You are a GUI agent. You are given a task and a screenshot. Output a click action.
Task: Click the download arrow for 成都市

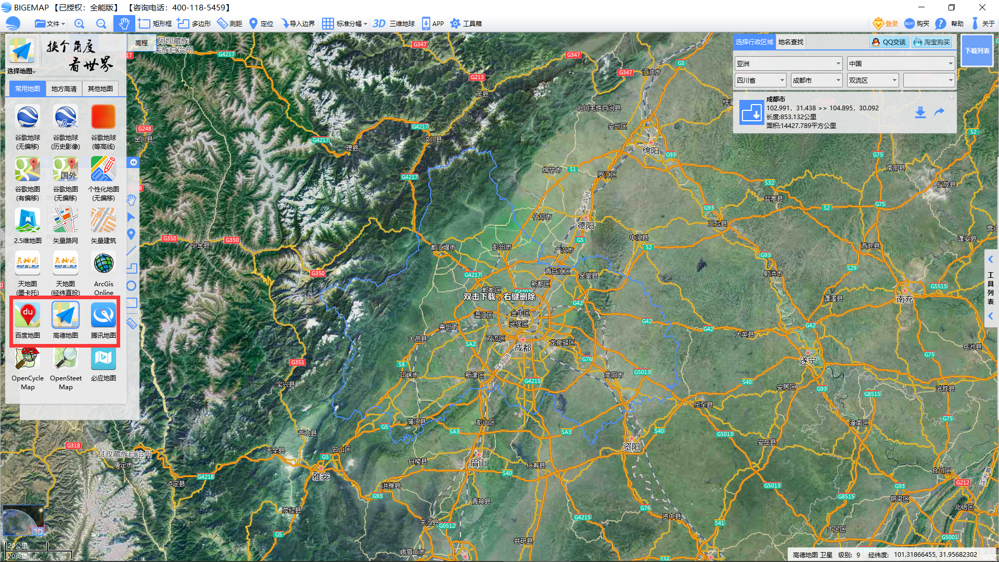tap(920, 112)
